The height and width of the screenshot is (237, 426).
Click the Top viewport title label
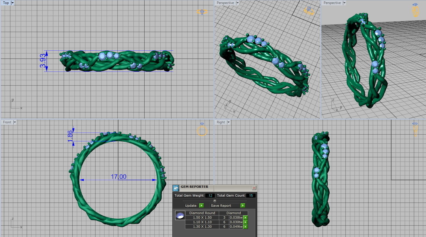point(6,3)
